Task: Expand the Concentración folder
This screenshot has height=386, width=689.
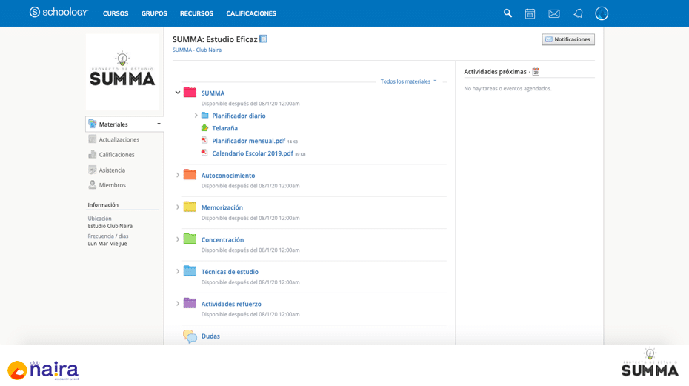Action: click(178, 239)
